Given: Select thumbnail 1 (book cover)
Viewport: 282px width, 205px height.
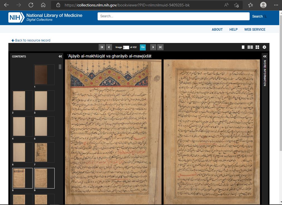Looking at the screenshot, I should (44, 75).
